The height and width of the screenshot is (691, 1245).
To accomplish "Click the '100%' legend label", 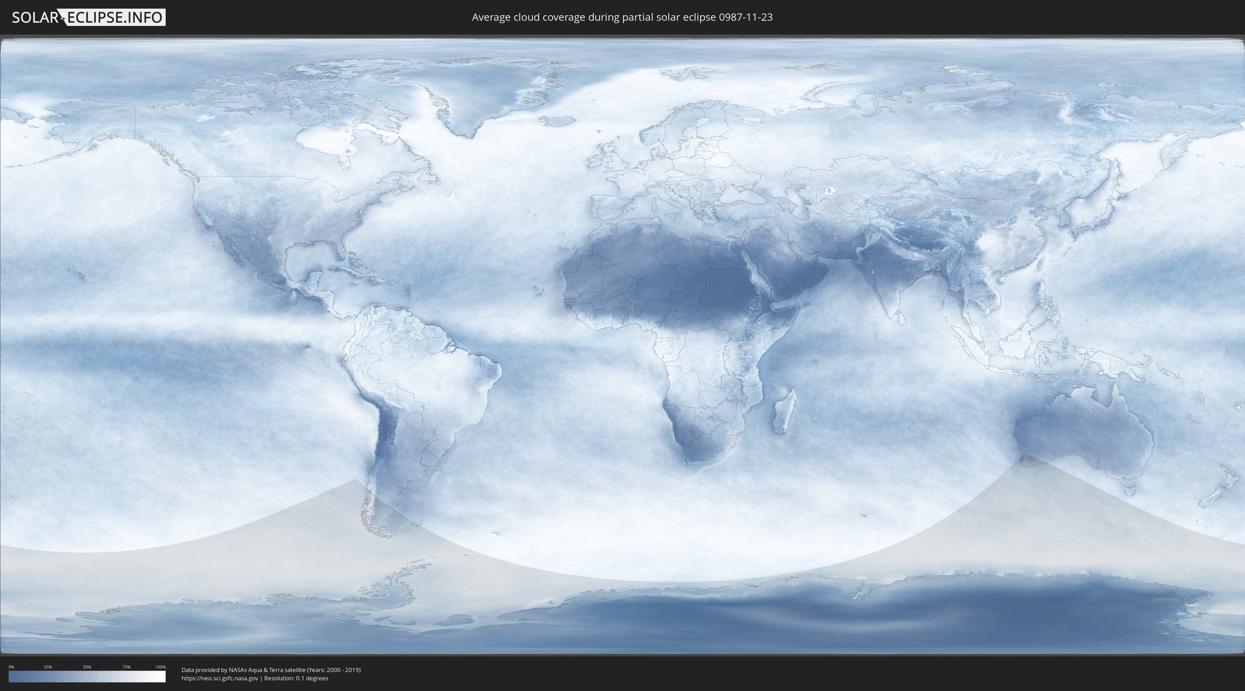I will (160, 667).
